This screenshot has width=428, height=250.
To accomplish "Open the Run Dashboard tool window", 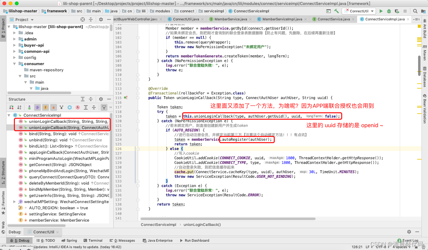I will [194, 240].
